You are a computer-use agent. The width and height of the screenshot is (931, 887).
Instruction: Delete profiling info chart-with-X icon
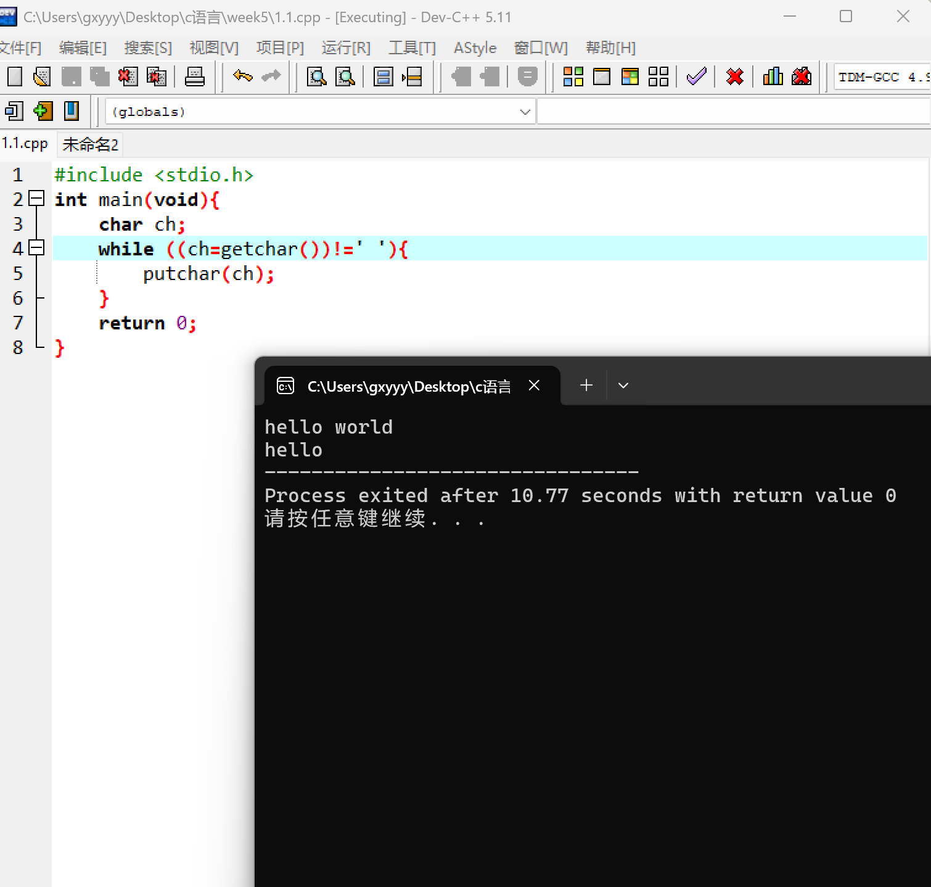click(802, 77)
